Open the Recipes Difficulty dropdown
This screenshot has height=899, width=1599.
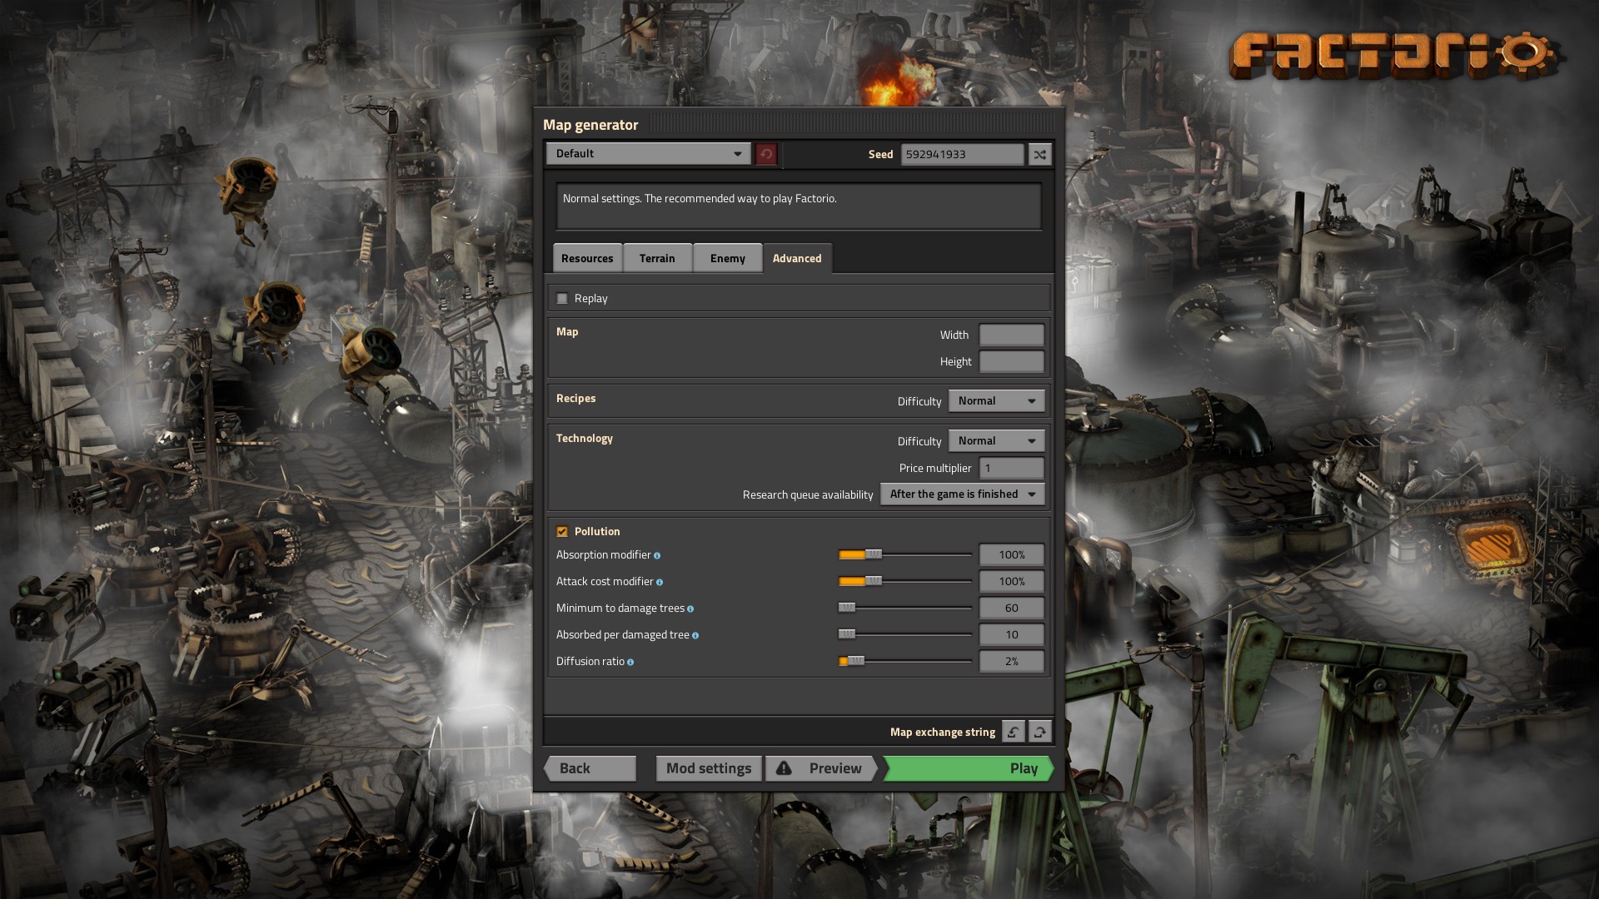(x=996, y=401)
